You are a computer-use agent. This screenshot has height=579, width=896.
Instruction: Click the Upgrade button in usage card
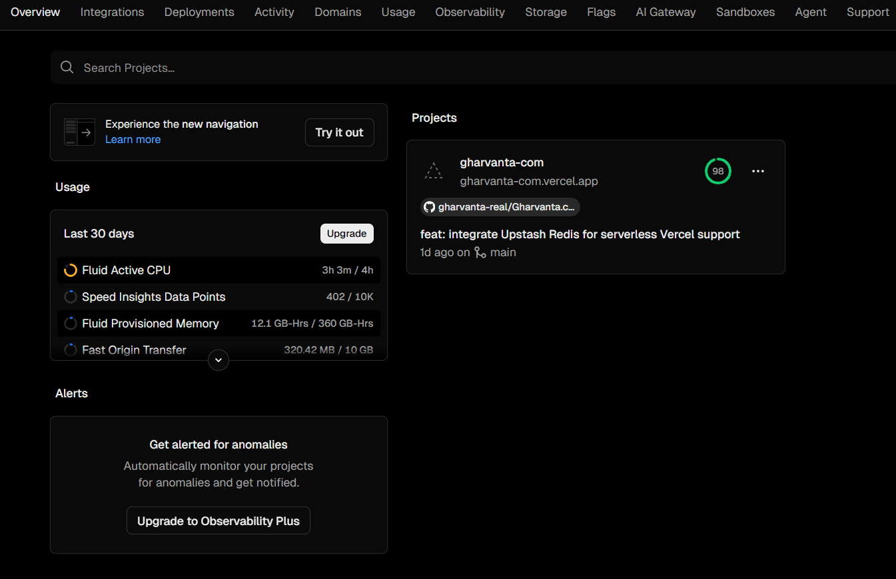(x=347, y=234)
